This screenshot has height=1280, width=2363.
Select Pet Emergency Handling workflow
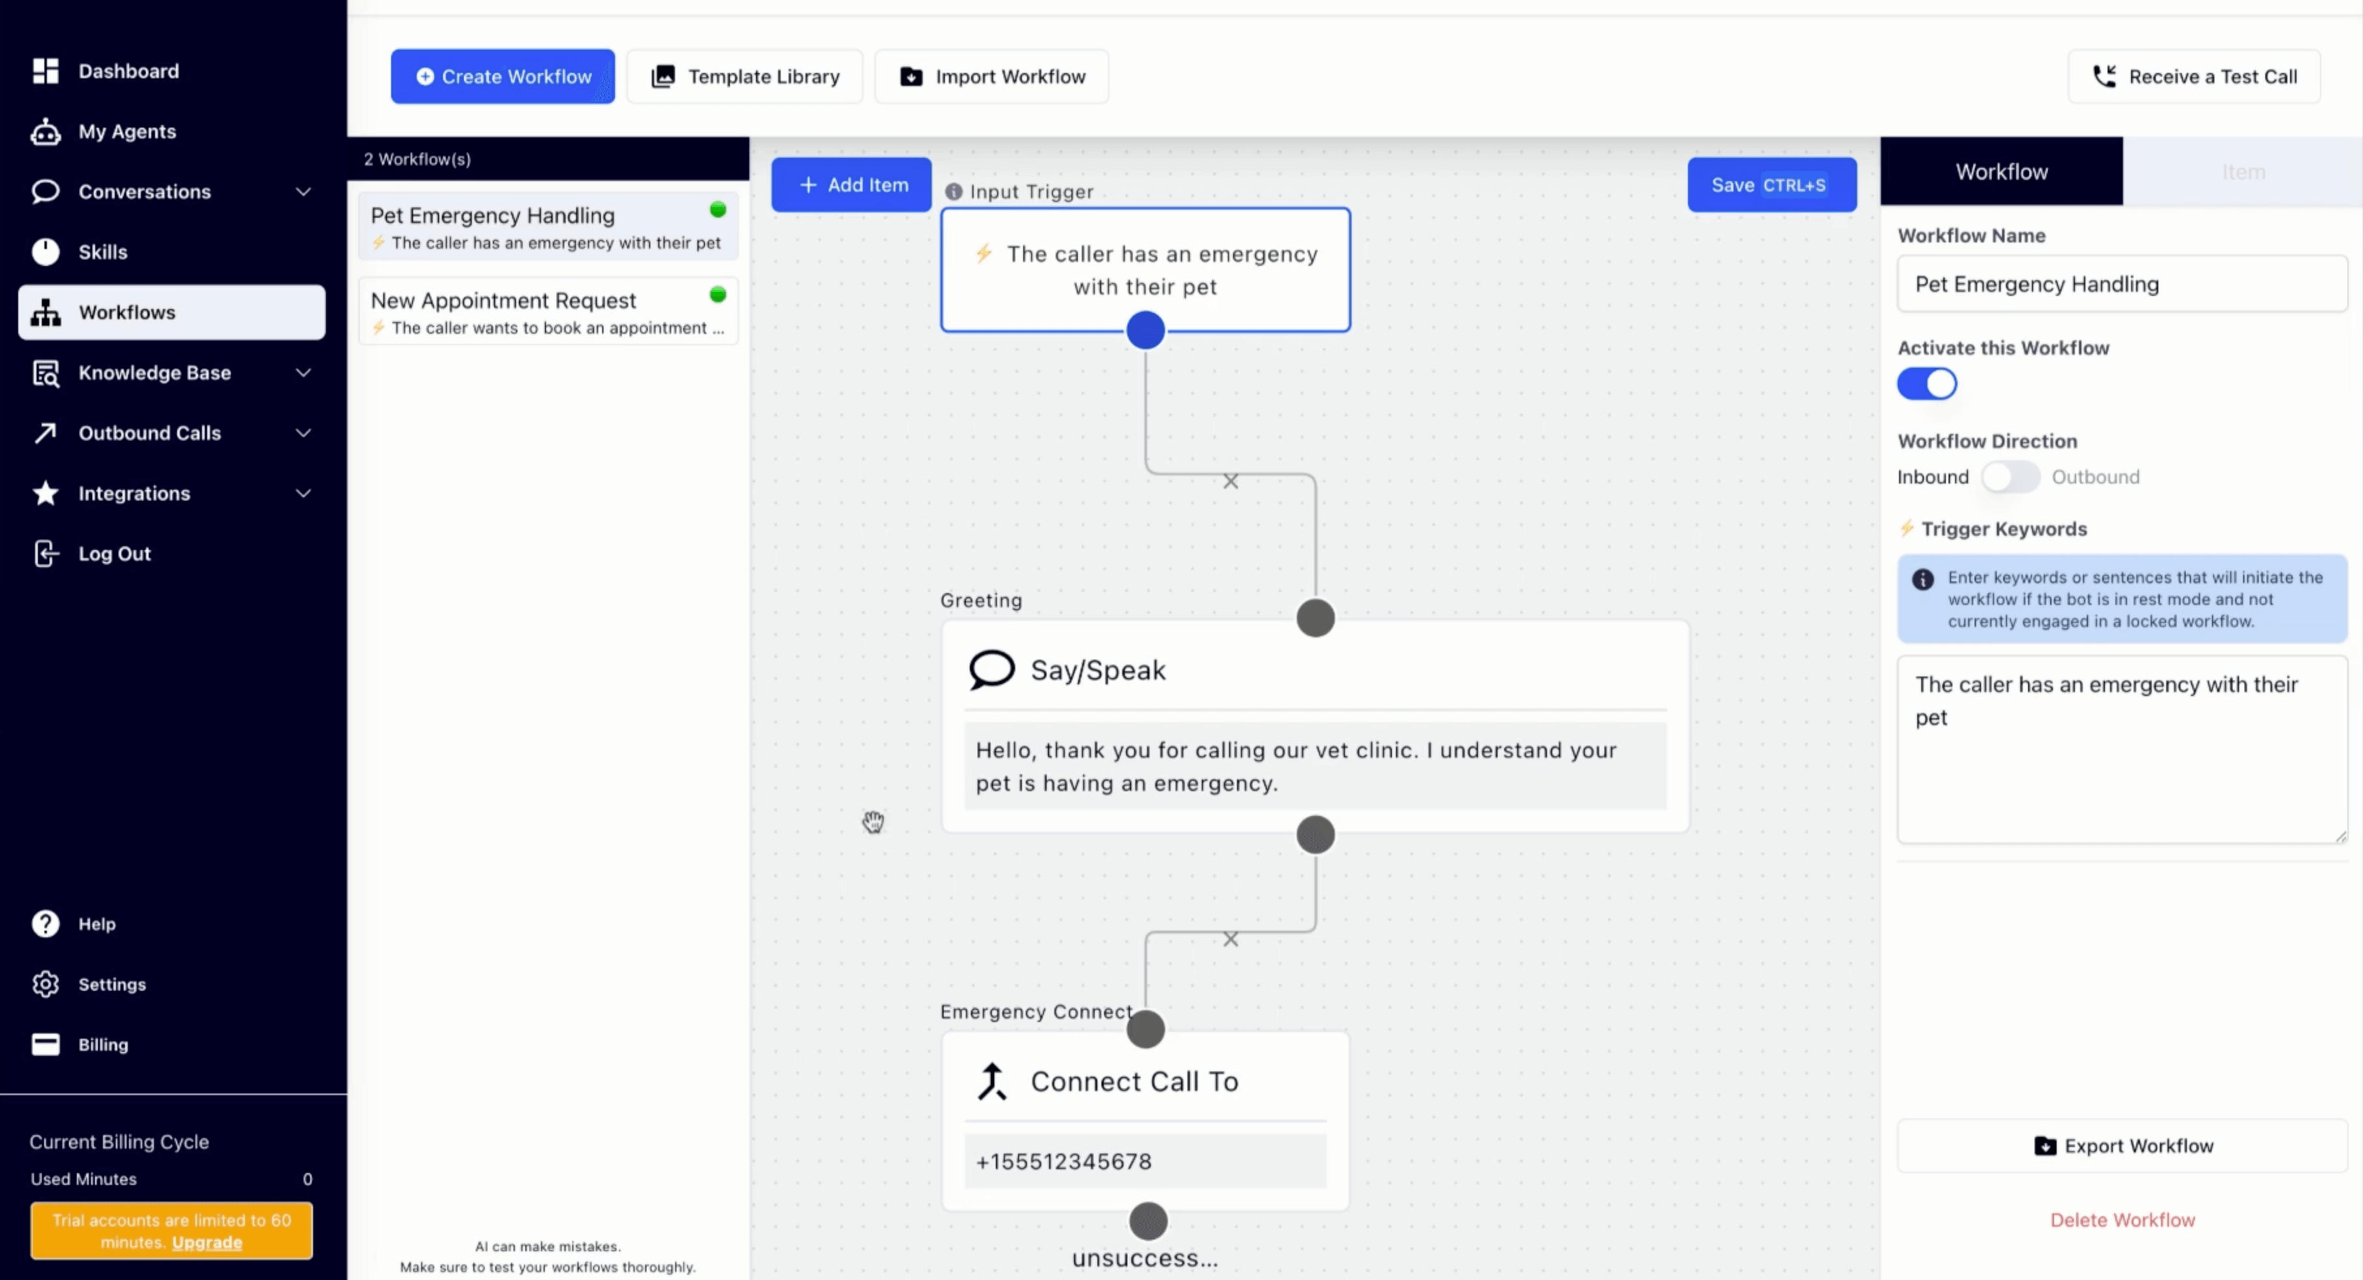549,227
